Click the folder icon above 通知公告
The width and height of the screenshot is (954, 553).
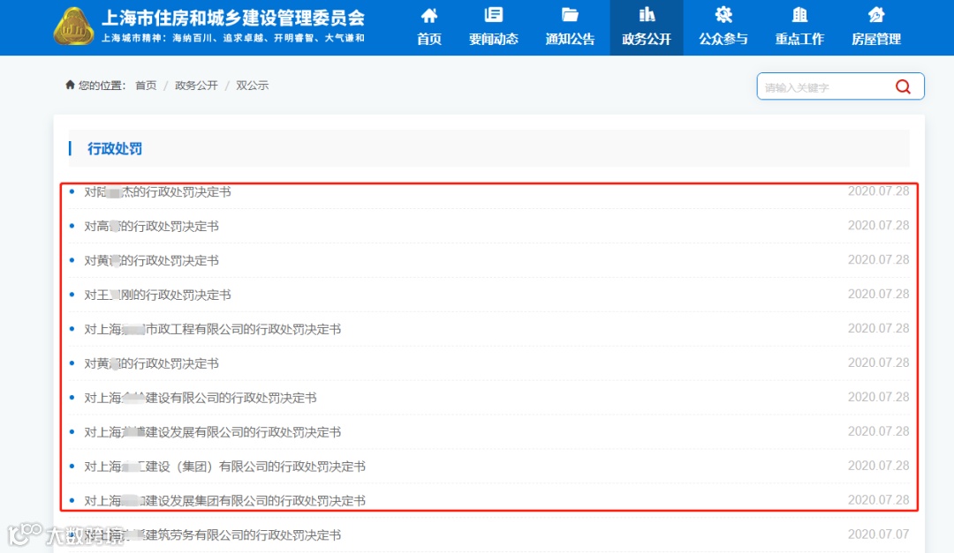point(570,15)
